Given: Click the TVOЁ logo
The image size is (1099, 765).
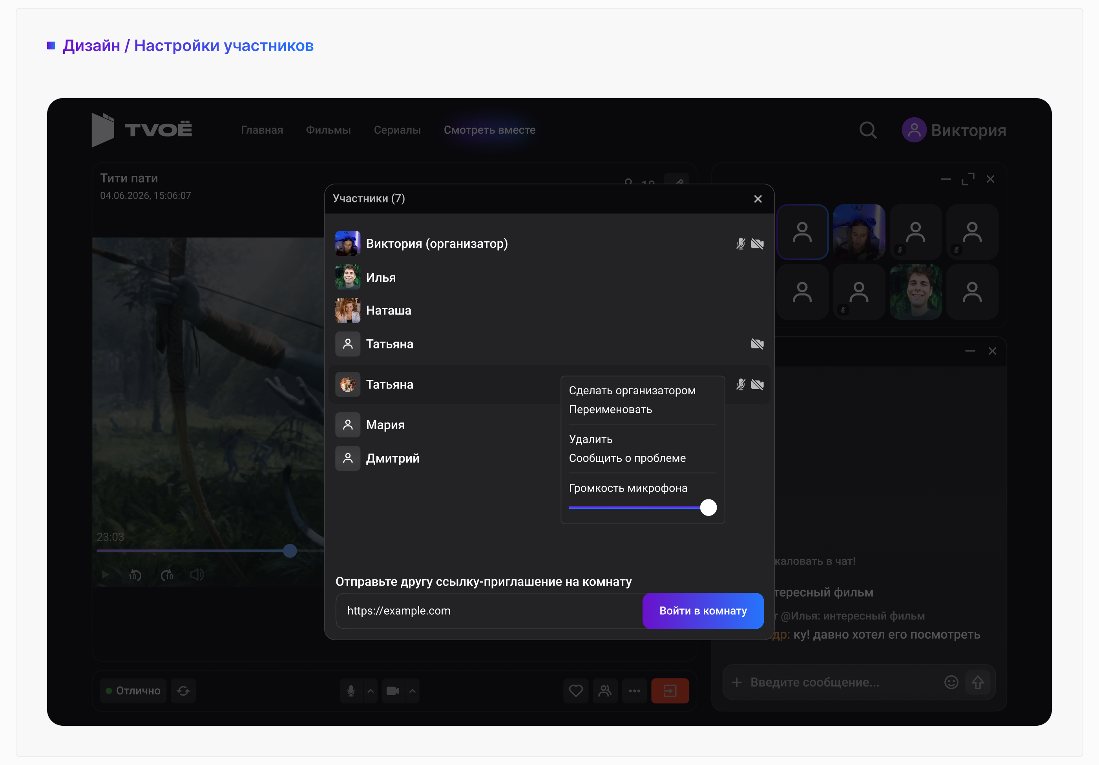Looking at the screenshot, I should 142,129.
